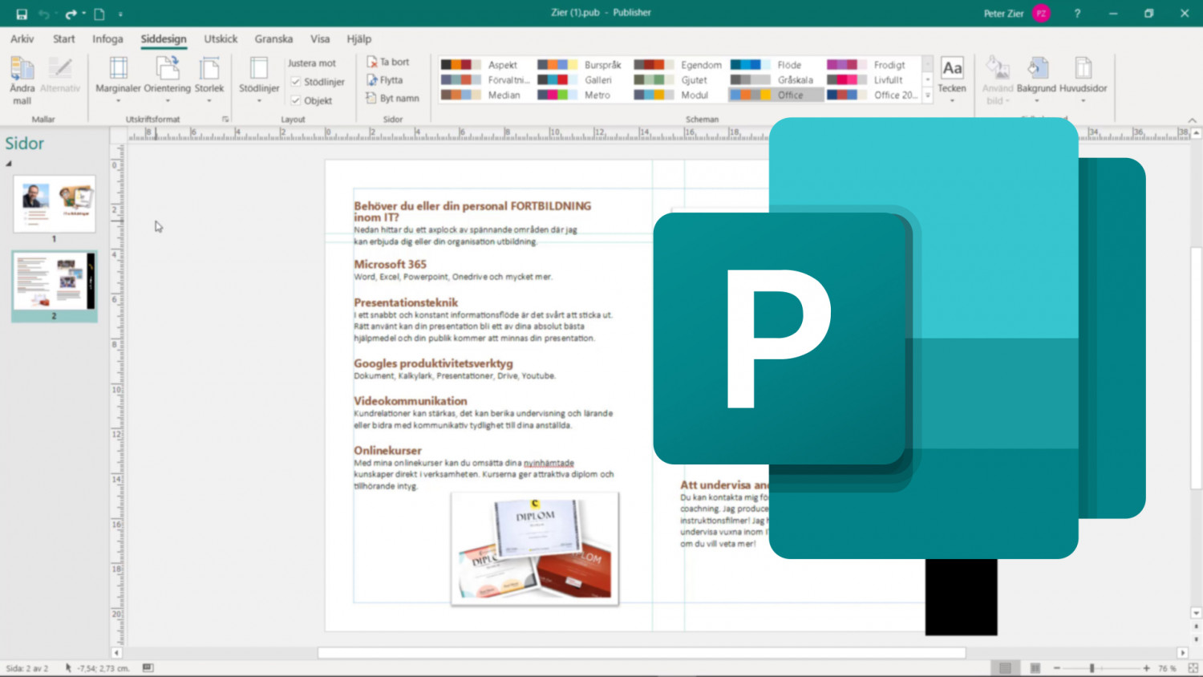Image resolution: width=1203 pixels, height=677 pixels.
Task: Click the Stödlinjer guides icon
Action: 258,69
